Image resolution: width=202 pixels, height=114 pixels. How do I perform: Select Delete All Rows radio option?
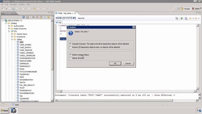pyautogui.click(x=70, y=58)
